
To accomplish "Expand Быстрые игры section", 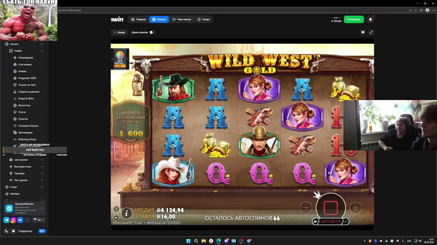I will (x=42, y=166).
